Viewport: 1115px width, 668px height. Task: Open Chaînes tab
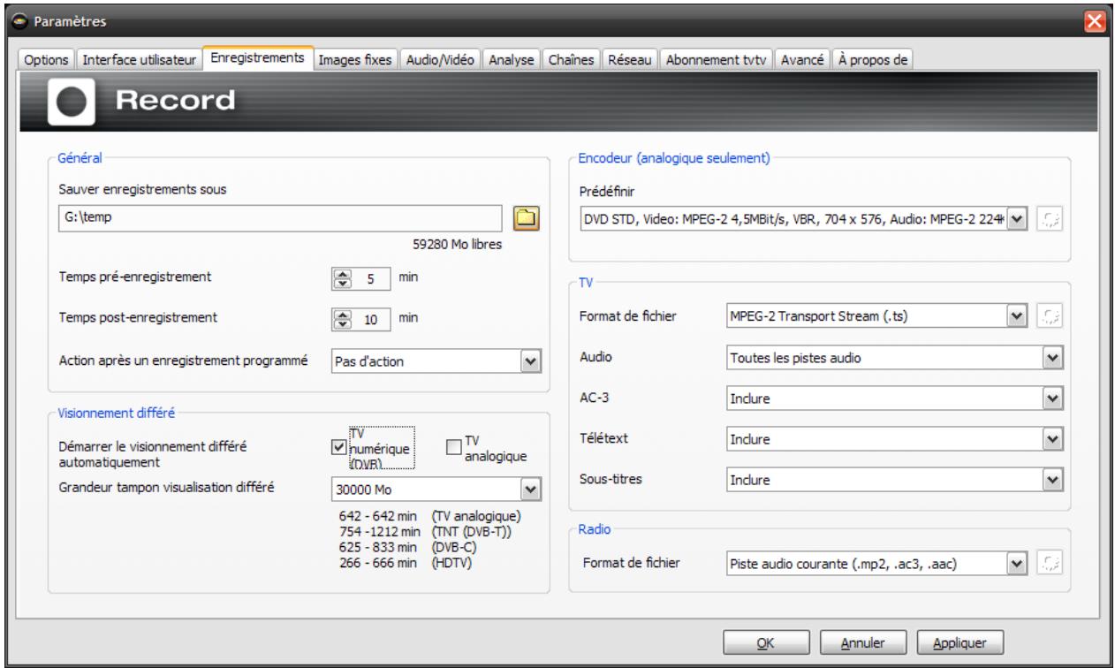(x=573, y=59)
